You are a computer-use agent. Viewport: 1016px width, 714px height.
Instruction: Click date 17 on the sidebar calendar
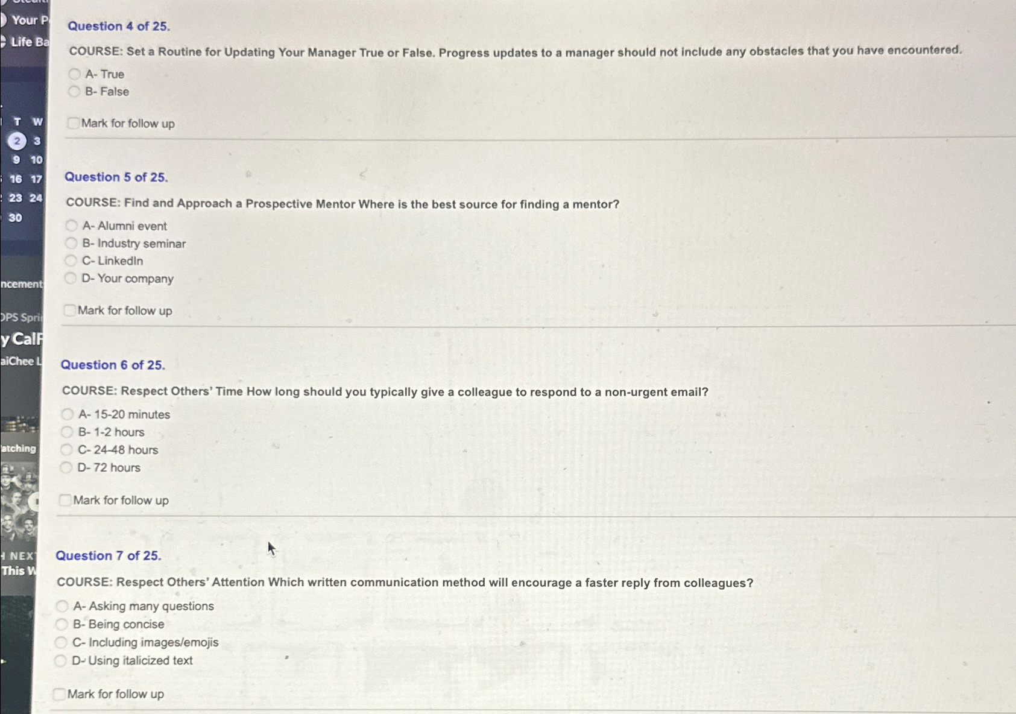click(37, 179)
